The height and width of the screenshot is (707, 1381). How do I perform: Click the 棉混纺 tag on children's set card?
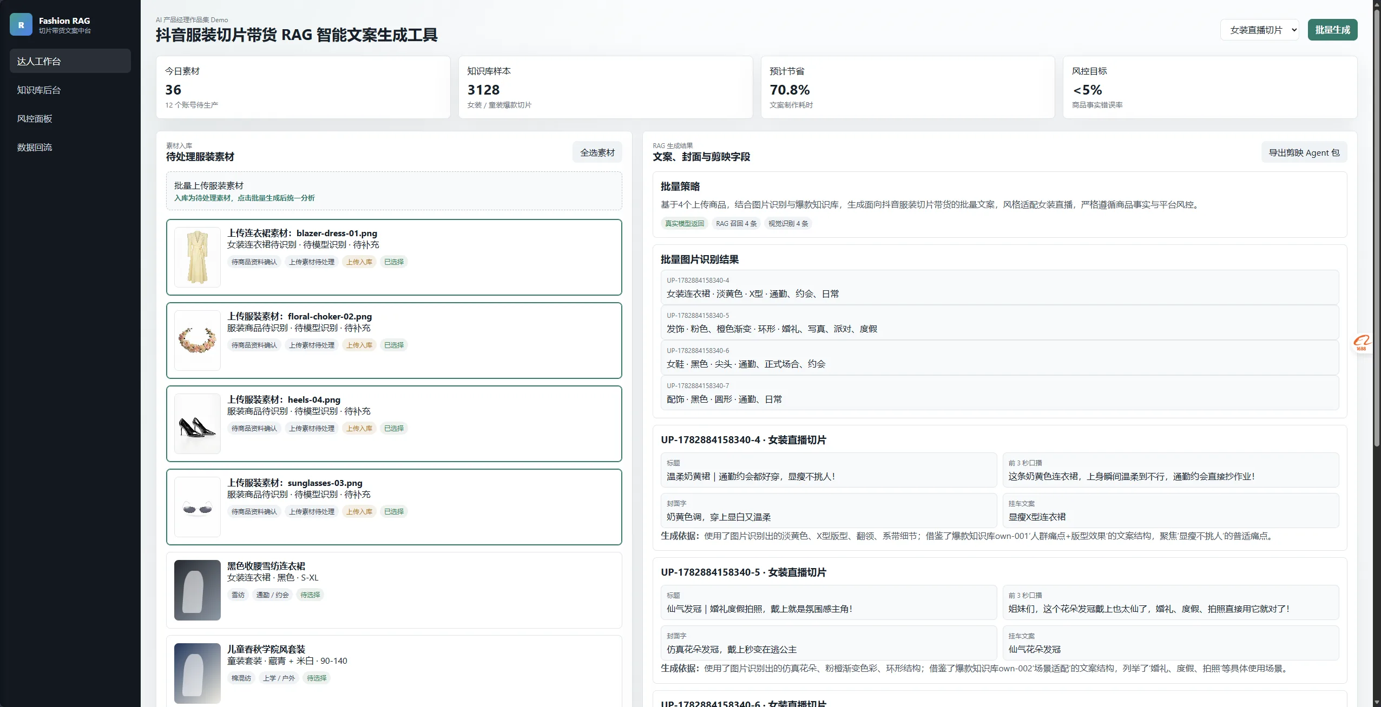coord(241,678)
